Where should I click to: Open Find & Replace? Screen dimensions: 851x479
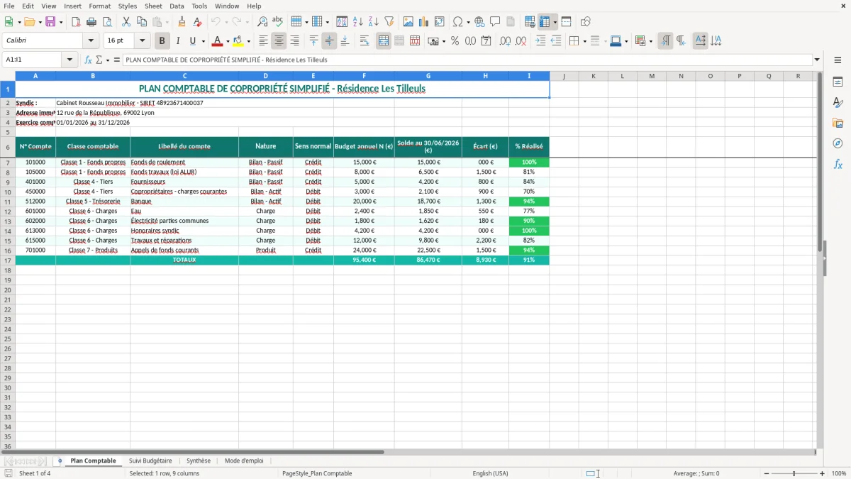coord(262,22)
